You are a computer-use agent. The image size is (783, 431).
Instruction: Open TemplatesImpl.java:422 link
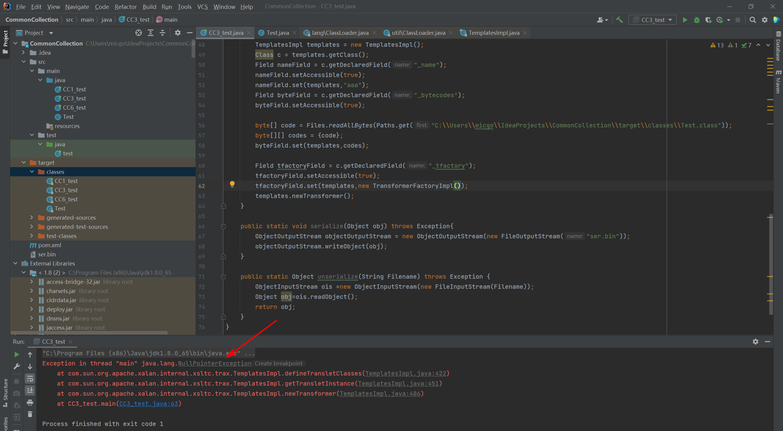(x=406, y=373)
